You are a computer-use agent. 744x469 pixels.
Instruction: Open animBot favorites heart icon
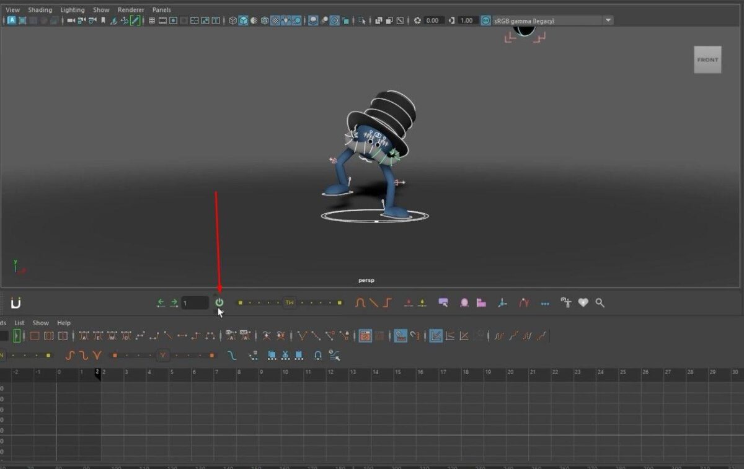[582, 302]
